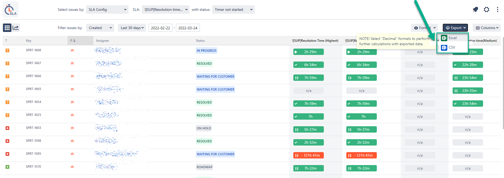Viewport: 504px width, 178px height.
Task: Click RESOLVED status of SPRT-1667
Action: point(204,64)
